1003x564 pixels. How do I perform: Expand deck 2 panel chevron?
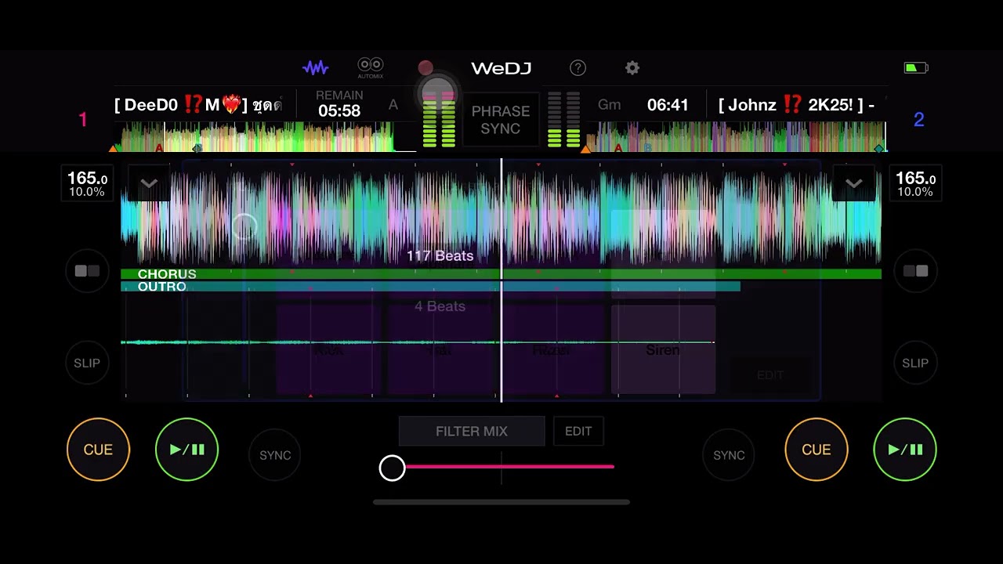(x=854, y=183)
